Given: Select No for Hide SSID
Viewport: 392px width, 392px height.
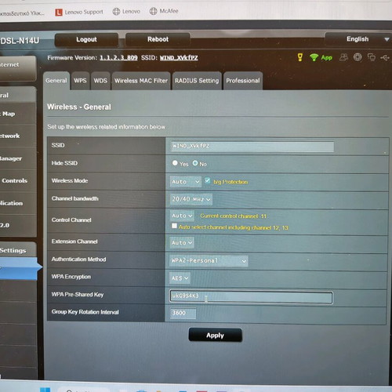Looking at the screenshot, I should (195, 163).
